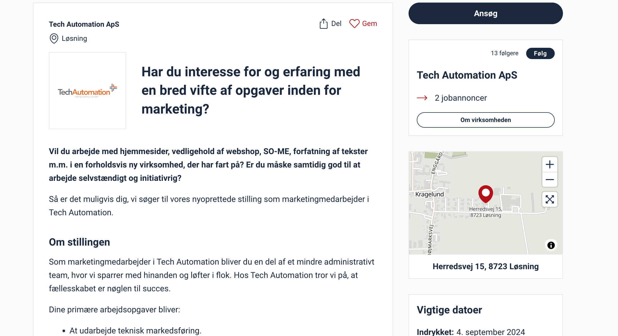Screen dimensions: 618x336
Task: Click the heart icon to save job
Action: pos(354,24)
